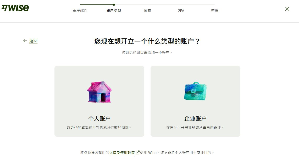299x161 pixels.
Task: Click the green briefcase illustration
Action: click(x=195, y=91)
